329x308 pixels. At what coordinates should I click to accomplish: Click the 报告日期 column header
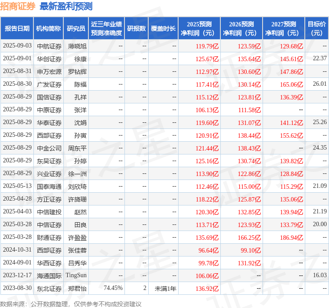point(17,28)
